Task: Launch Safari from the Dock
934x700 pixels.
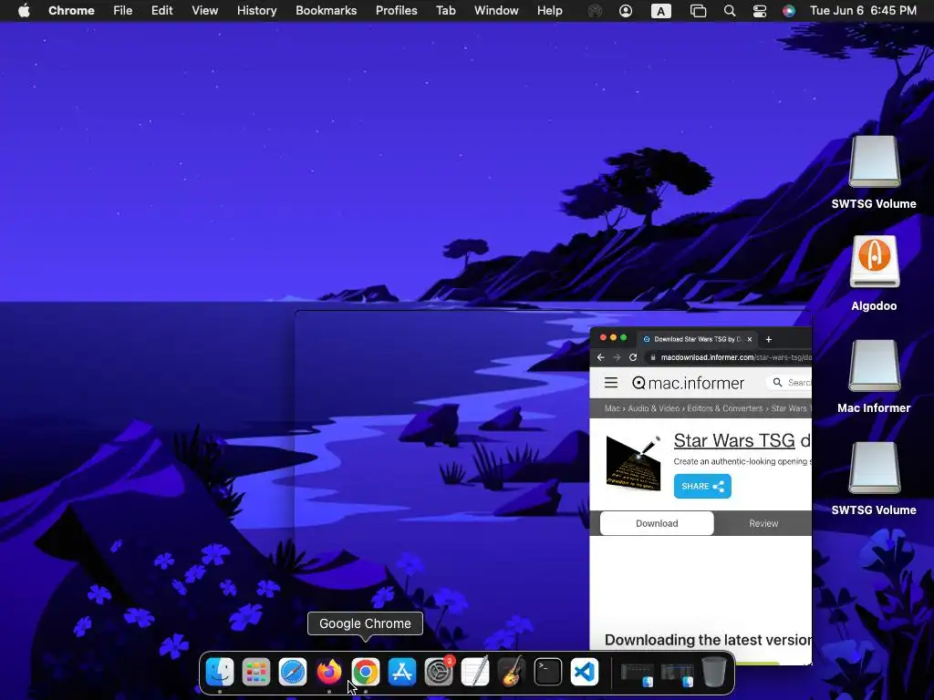Action: coord(293,672)
